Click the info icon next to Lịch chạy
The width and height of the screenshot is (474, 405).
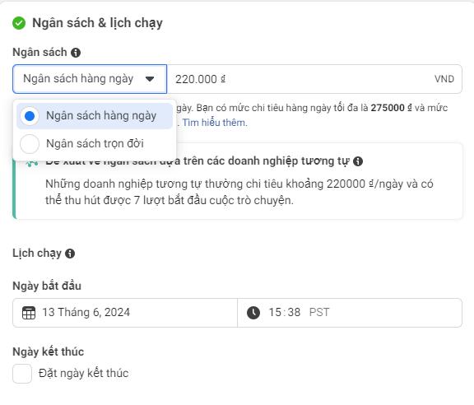70,254
